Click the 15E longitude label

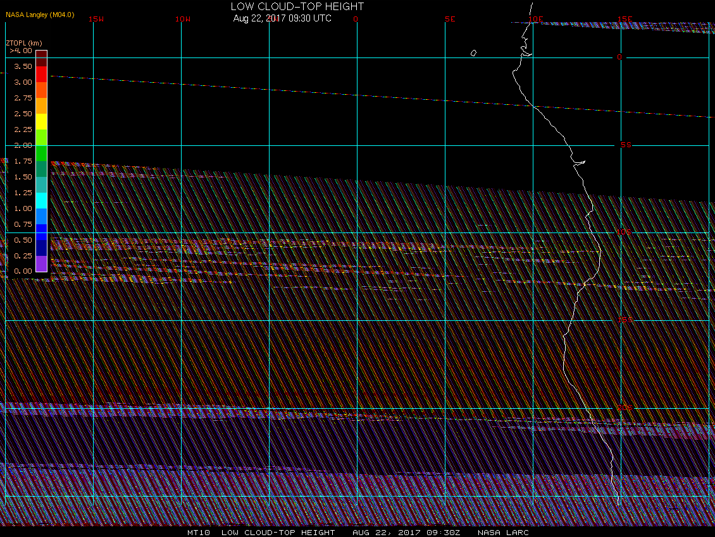tap(625, 19)
